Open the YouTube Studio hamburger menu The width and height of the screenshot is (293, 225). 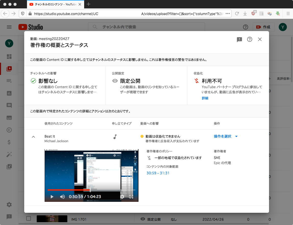click(x=9, y=27)
